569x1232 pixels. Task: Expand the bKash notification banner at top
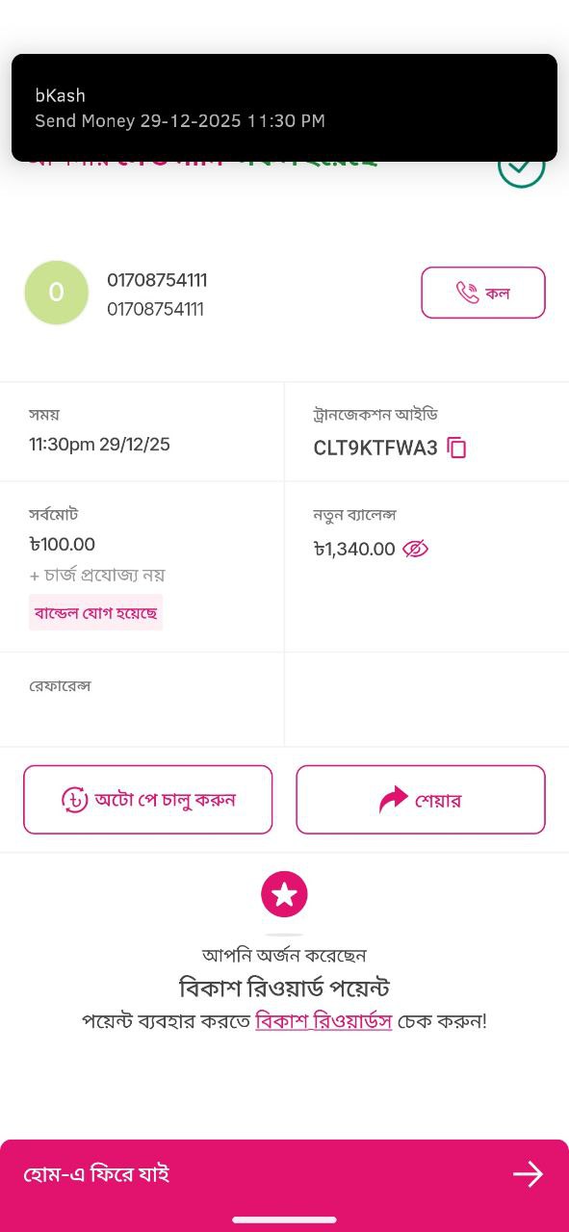(x=284, y=108)
